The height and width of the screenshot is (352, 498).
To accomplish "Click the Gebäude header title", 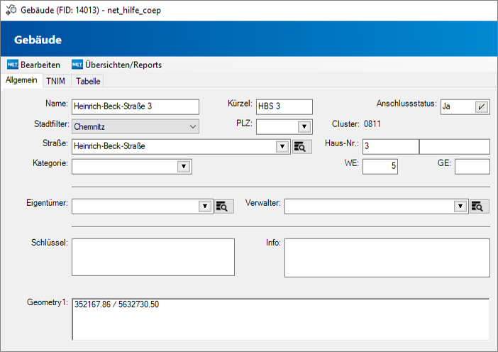I will (38, 40).
